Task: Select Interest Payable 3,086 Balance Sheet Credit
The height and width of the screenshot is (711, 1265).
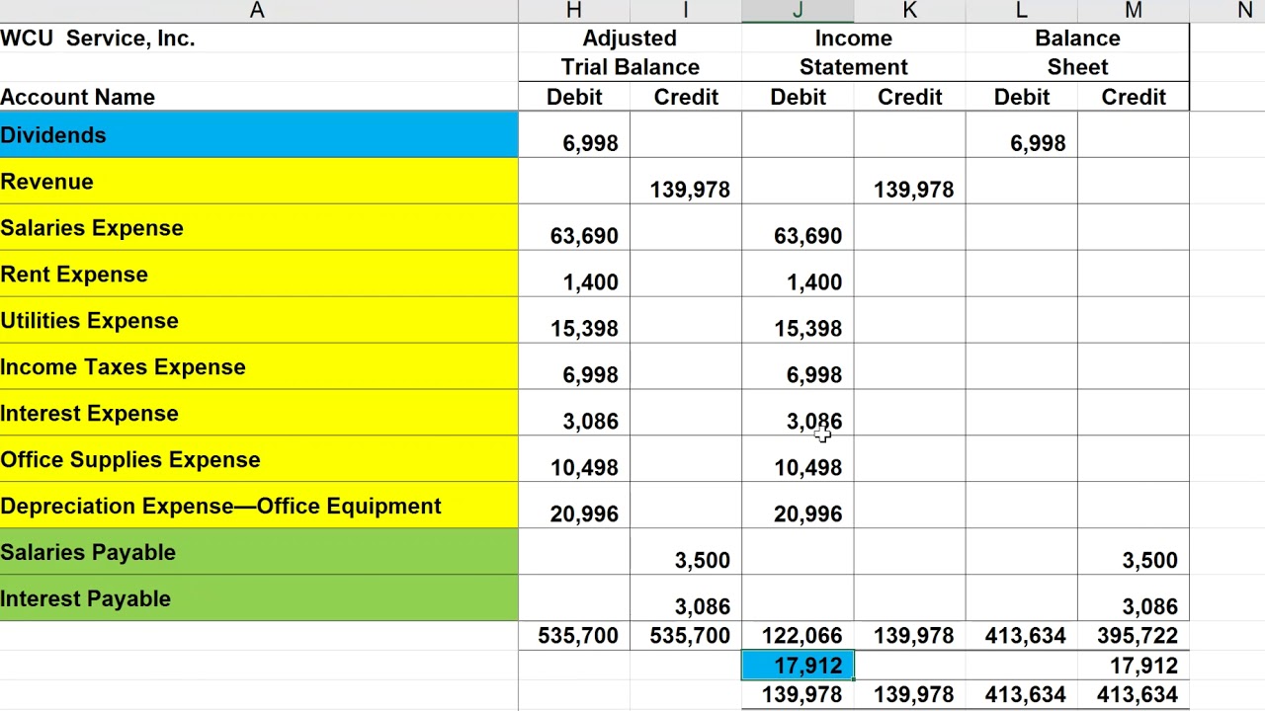Action: coord(1133,599)
